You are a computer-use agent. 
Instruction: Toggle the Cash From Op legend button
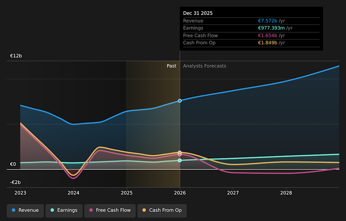(162, 211)
